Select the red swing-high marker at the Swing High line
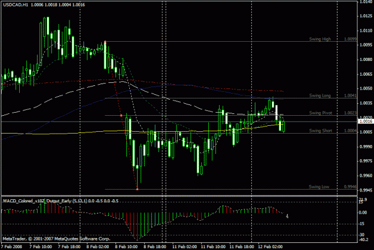 click(105, 42)
